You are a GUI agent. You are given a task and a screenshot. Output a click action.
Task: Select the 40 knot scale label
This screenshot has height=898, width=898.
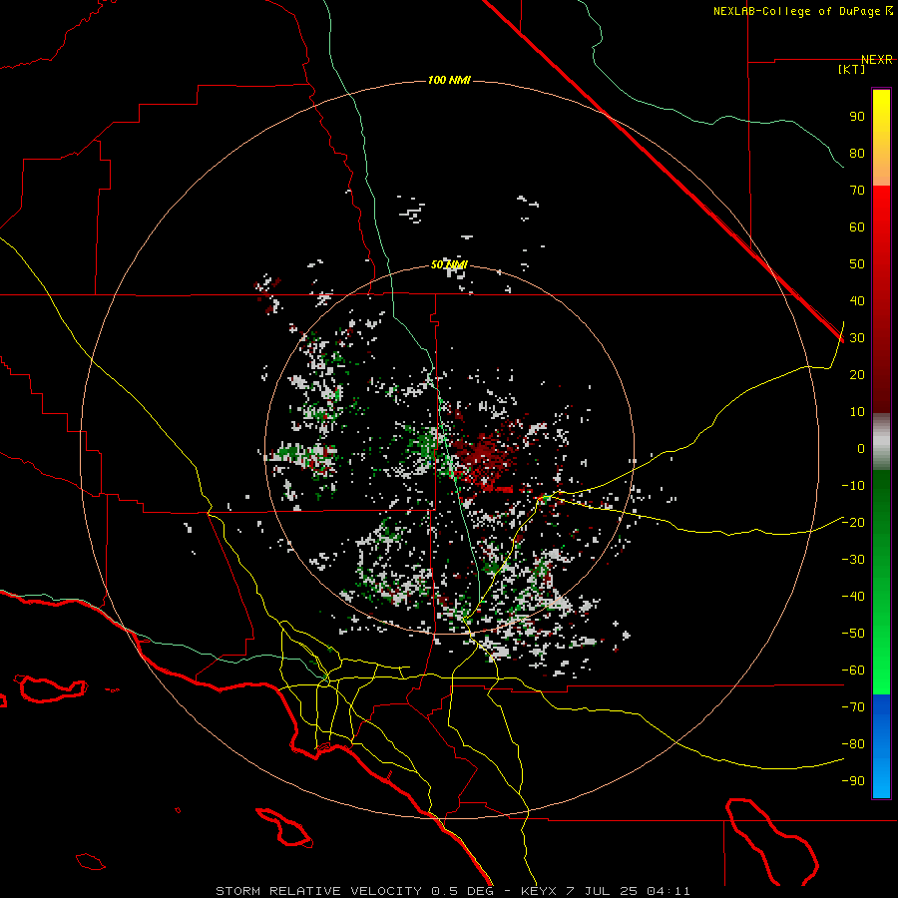tap(857, 300)
